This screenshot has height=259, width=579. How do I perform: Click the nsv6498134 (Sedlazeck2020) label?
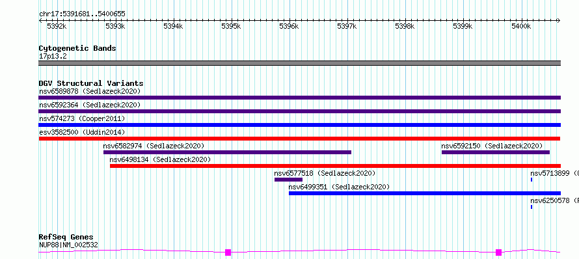[160, 159]
